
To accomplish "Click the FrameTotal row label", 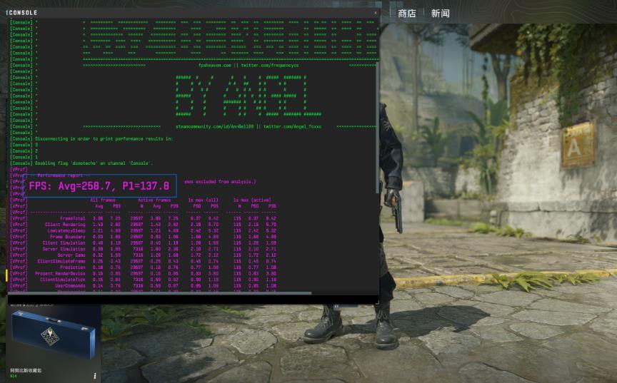I will (x=72, y=218).
